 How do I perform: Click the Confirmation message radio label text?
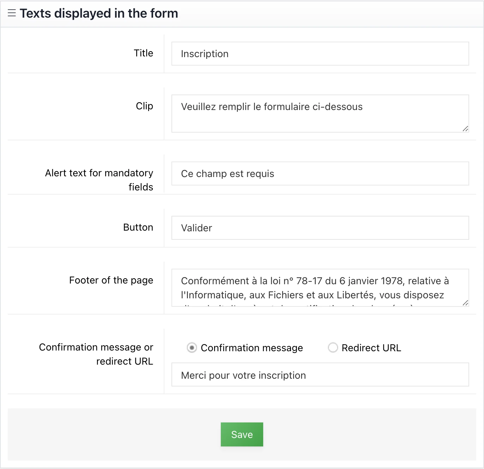click(x=252, y=348)
